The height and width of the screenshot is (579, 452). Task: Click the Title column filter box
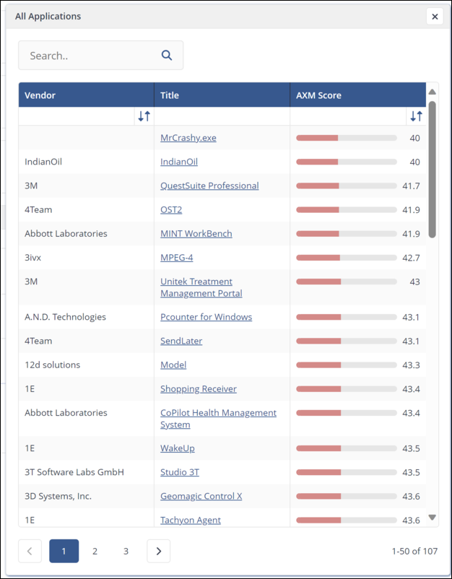[x=222, y=116]
